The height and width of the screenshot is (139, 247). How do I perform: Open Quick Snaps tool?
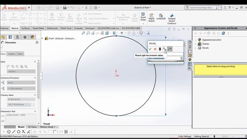(x=143, y=17)
